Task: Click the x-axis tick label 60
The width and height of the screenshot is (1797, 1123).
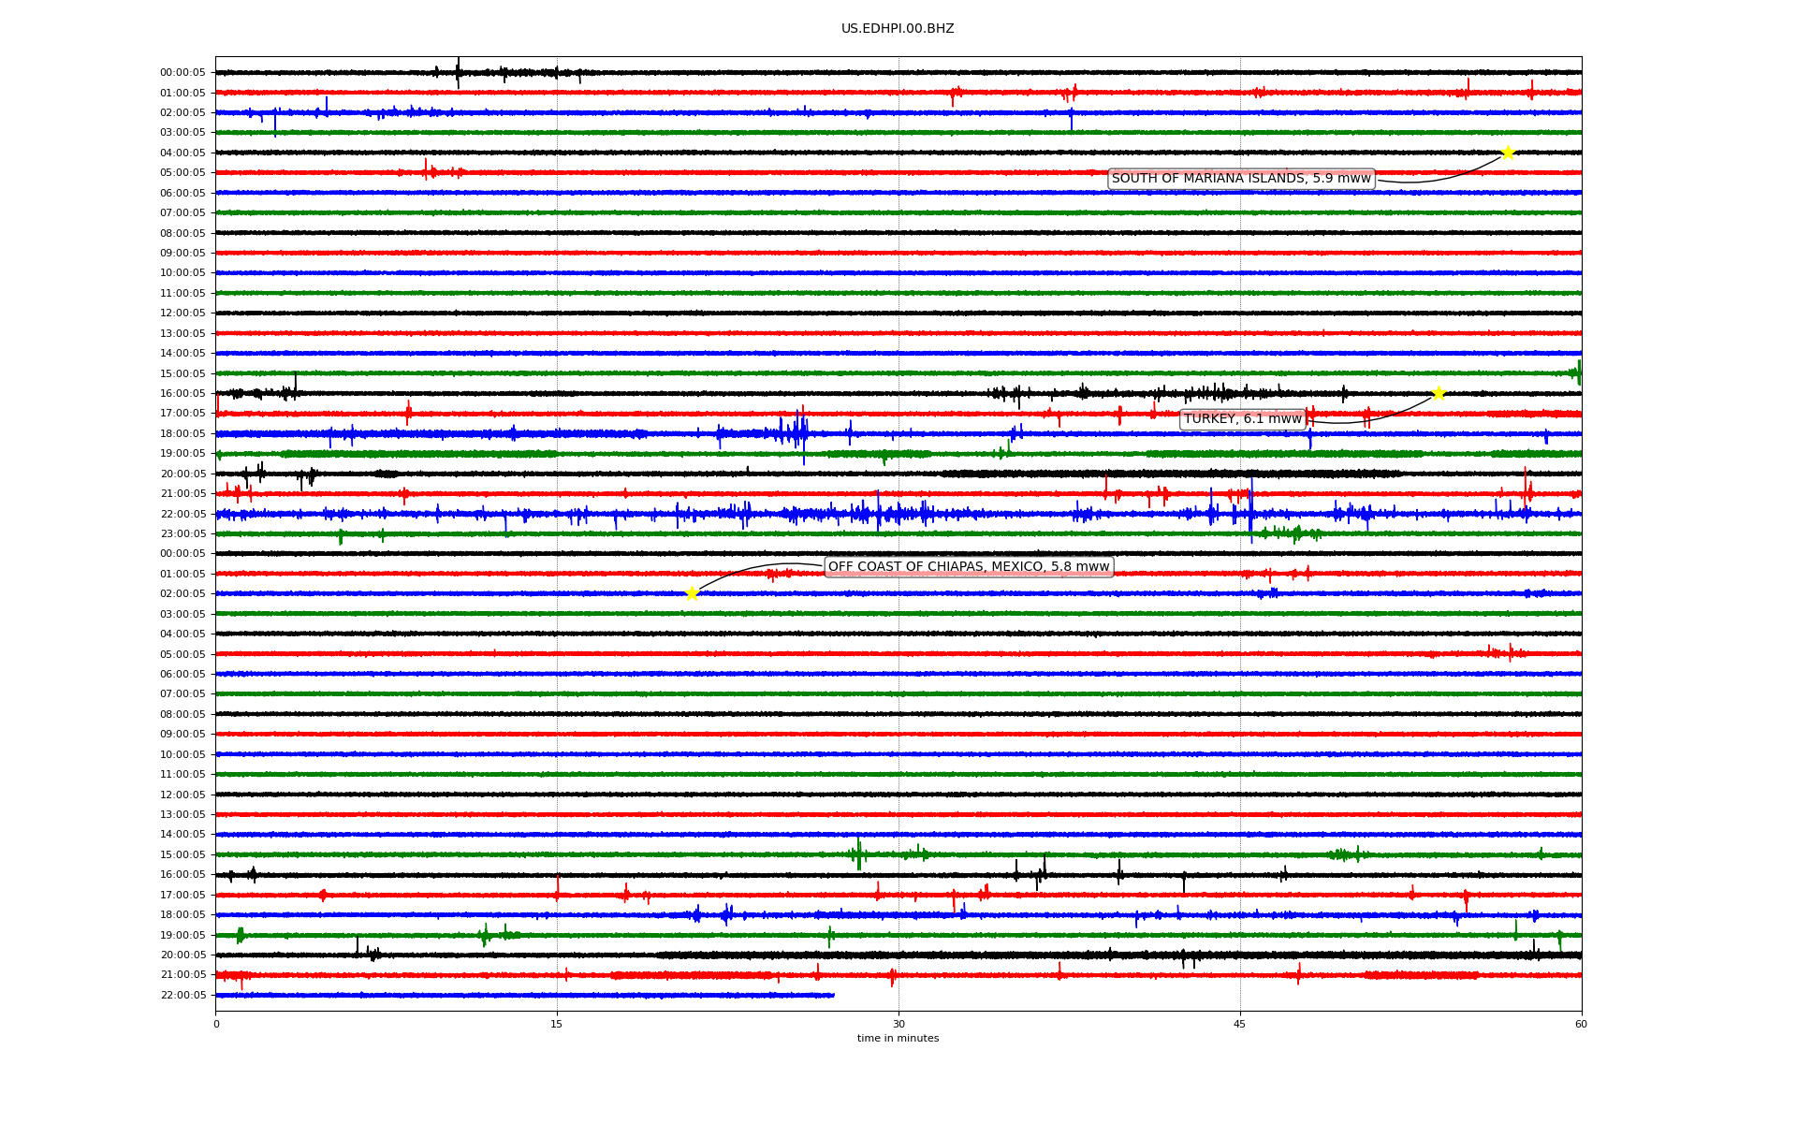Action: pos(1581,1024)
